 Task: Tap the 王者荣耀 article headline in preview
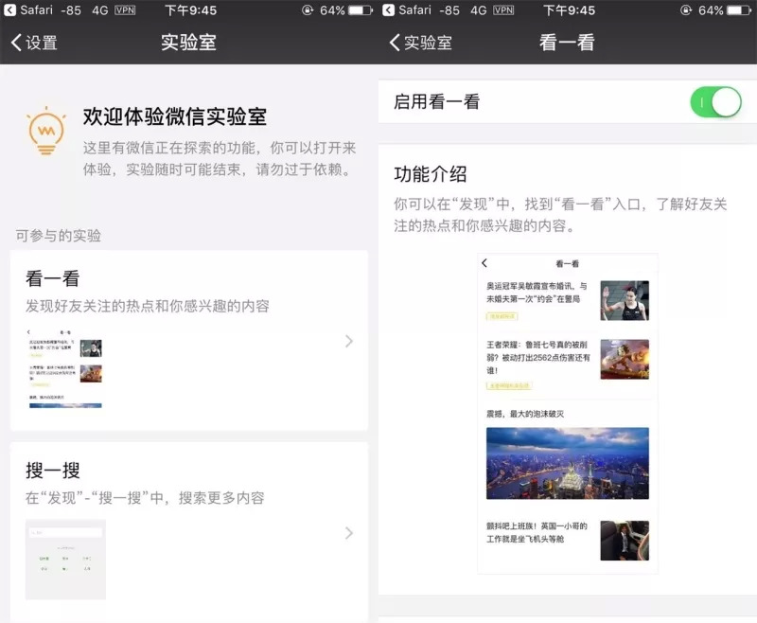pyautogui.click(x=537, y=357)
